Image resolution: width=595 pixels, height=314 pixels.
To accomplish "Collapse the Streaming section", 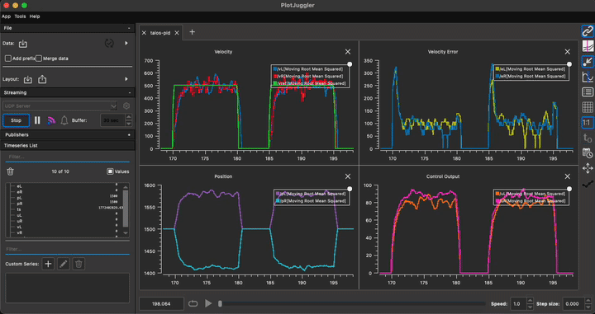I will tap(129, 92).
